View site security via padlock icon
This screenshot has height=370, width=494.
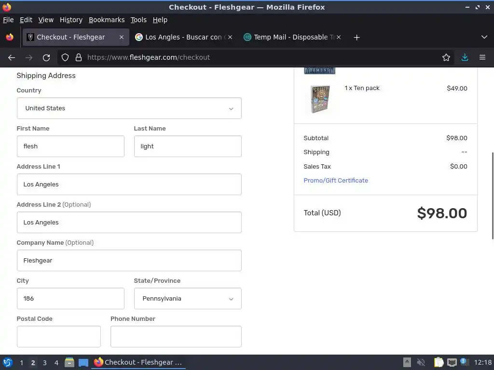click(79, 58)
